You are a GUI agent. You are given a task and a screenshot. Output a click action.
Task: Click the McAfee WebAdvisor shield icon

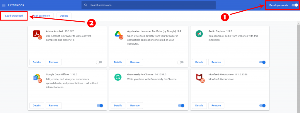coord(200,78)
